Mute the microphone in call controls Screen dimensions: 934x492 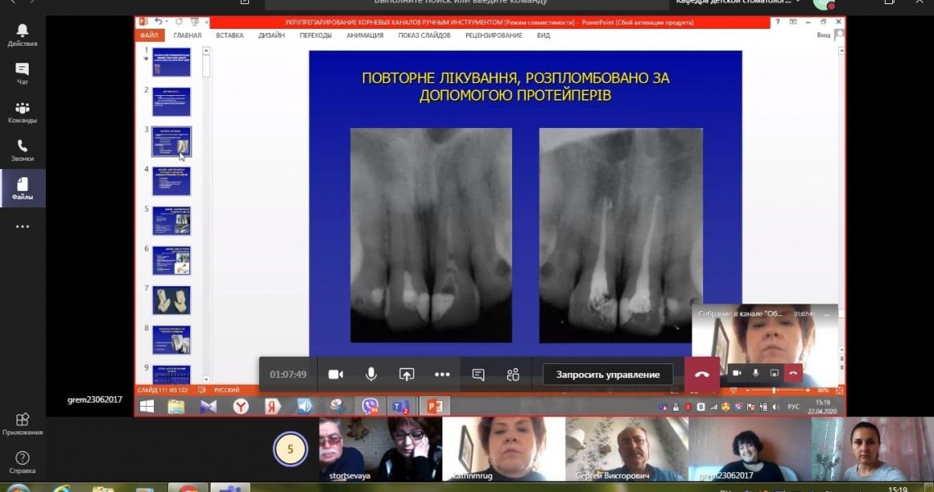click(x=371, y=375)
